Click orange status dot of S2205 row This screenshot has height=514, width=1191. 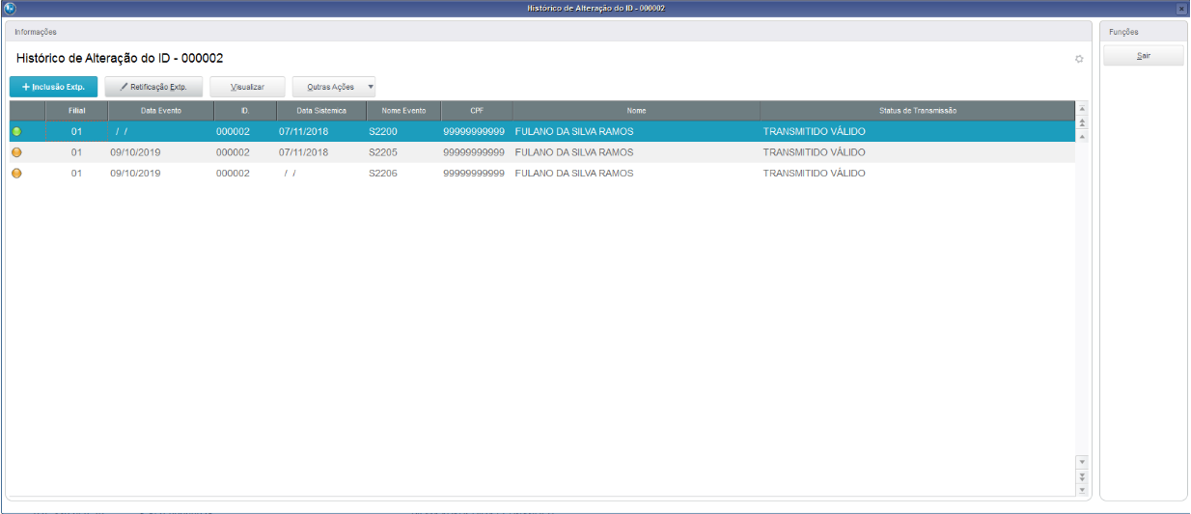tap(16, 152)
